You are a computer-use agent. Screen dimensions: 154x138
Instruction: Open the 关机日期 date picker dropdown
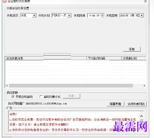142,15
